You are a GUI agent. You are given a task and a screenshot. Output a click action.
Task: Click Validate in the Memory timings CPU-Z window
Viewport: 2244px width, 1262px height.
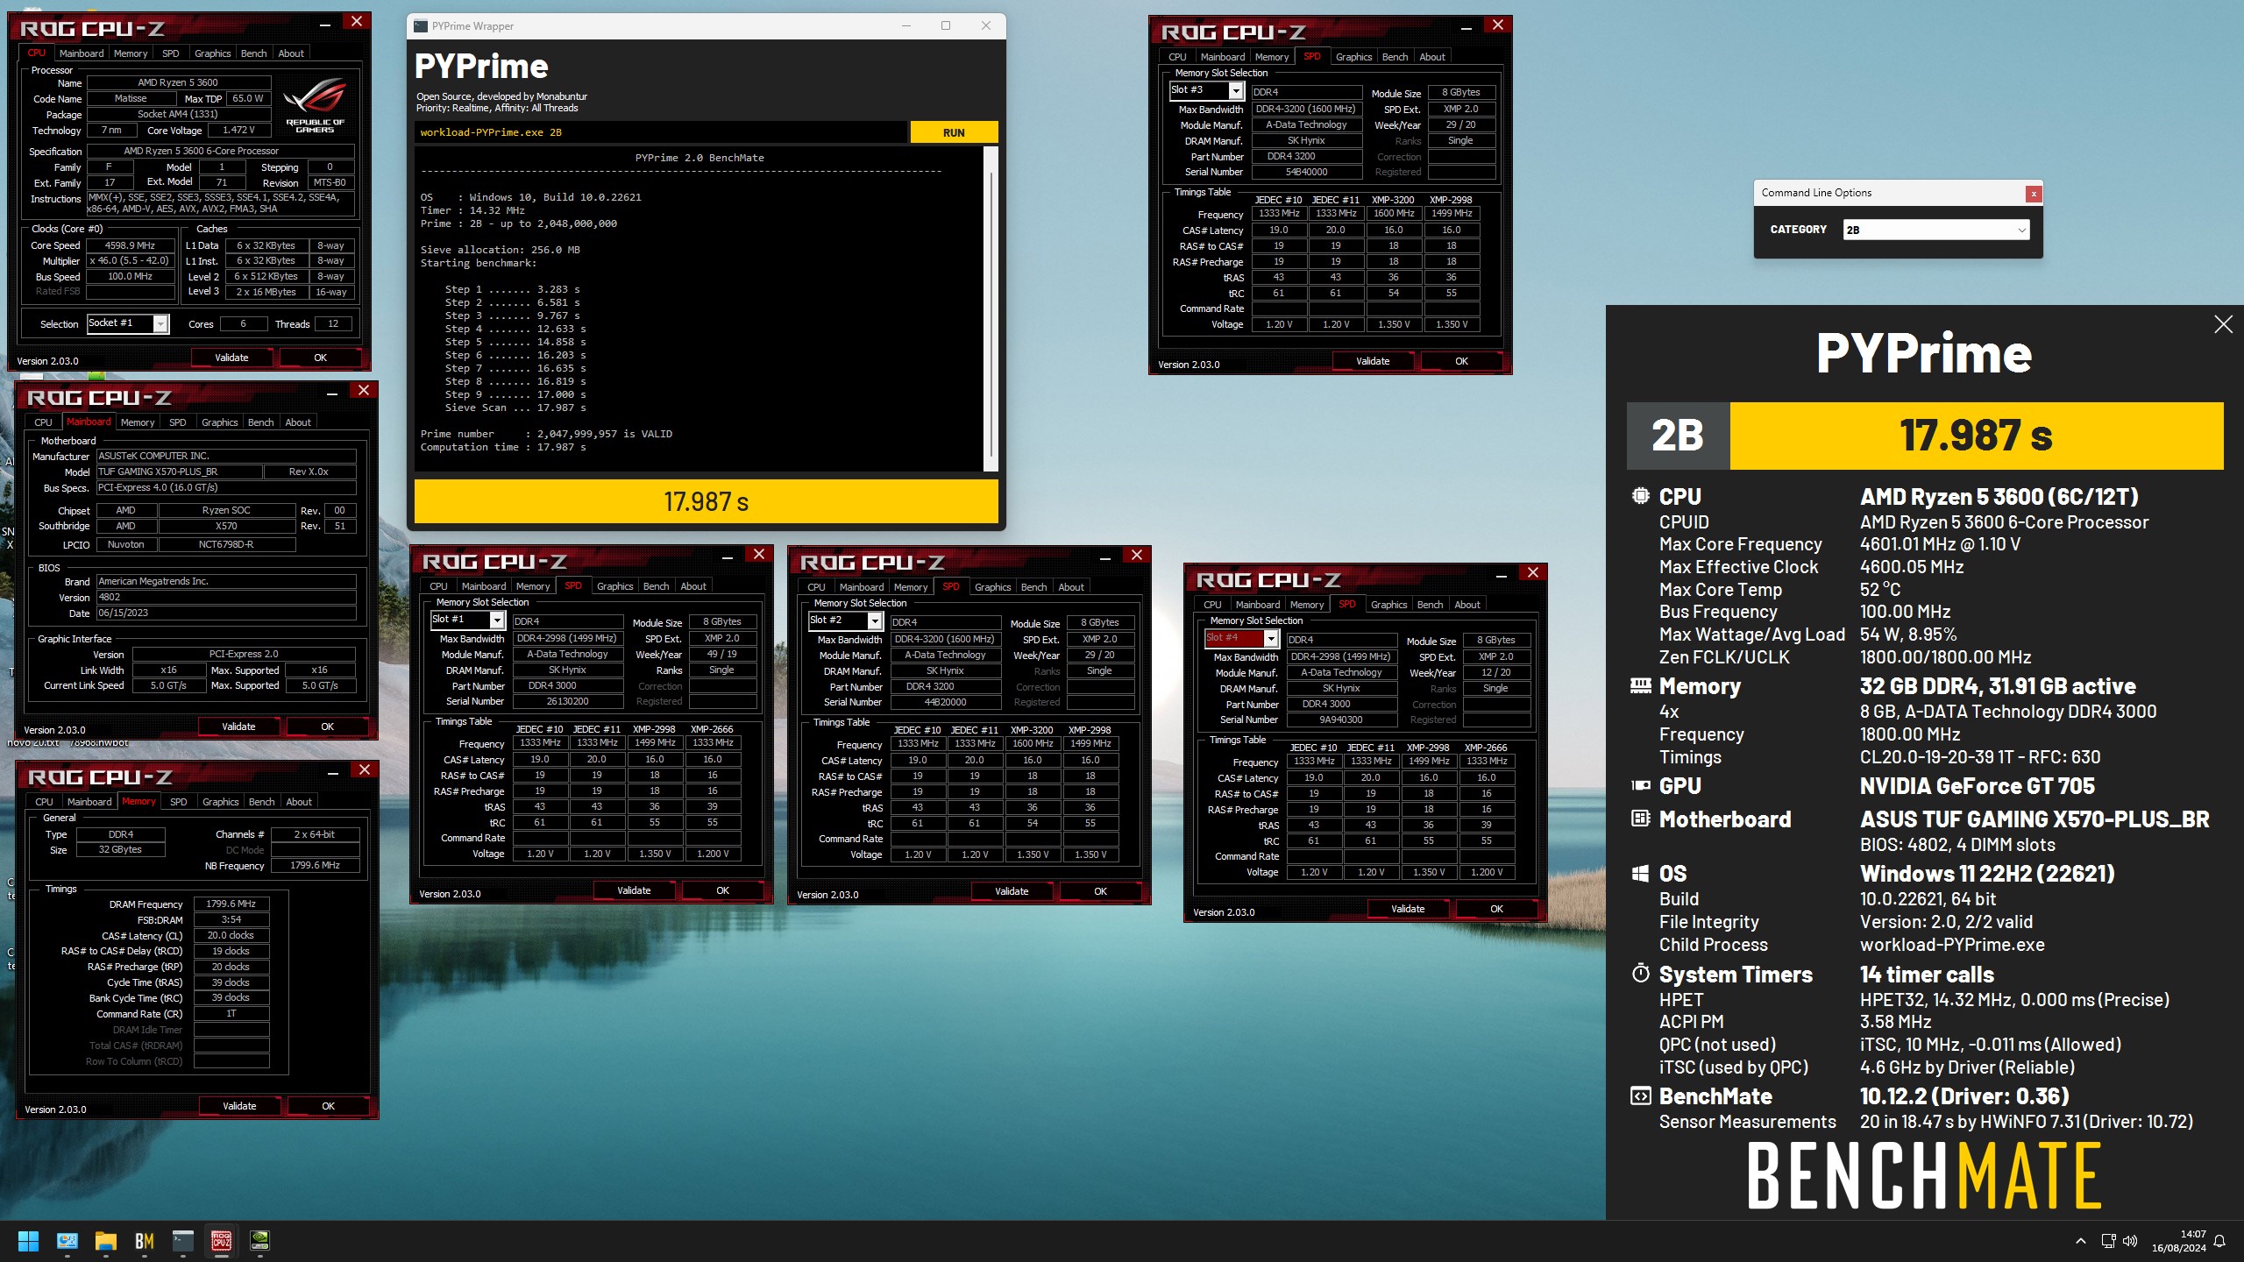click(x=239, y=1106)
